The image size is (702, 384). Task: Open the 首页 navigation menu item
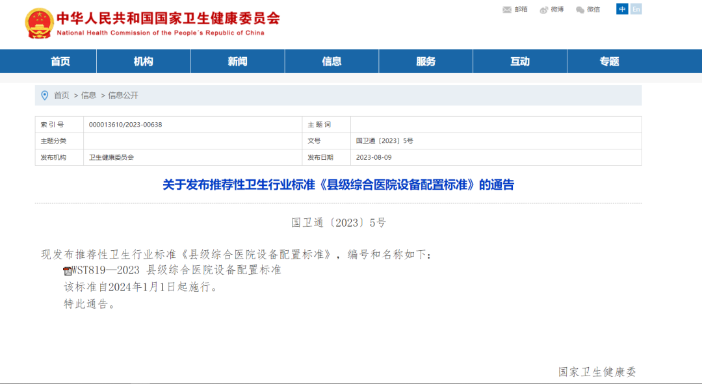point(60,61)
